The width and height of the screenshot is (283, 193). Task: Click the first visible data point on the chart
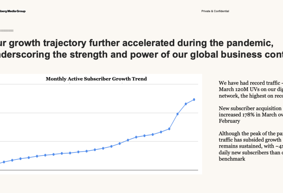4,162
